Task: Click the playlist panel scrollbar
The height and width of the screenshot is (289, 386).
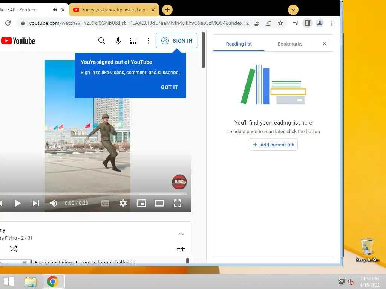Action: 188,260
